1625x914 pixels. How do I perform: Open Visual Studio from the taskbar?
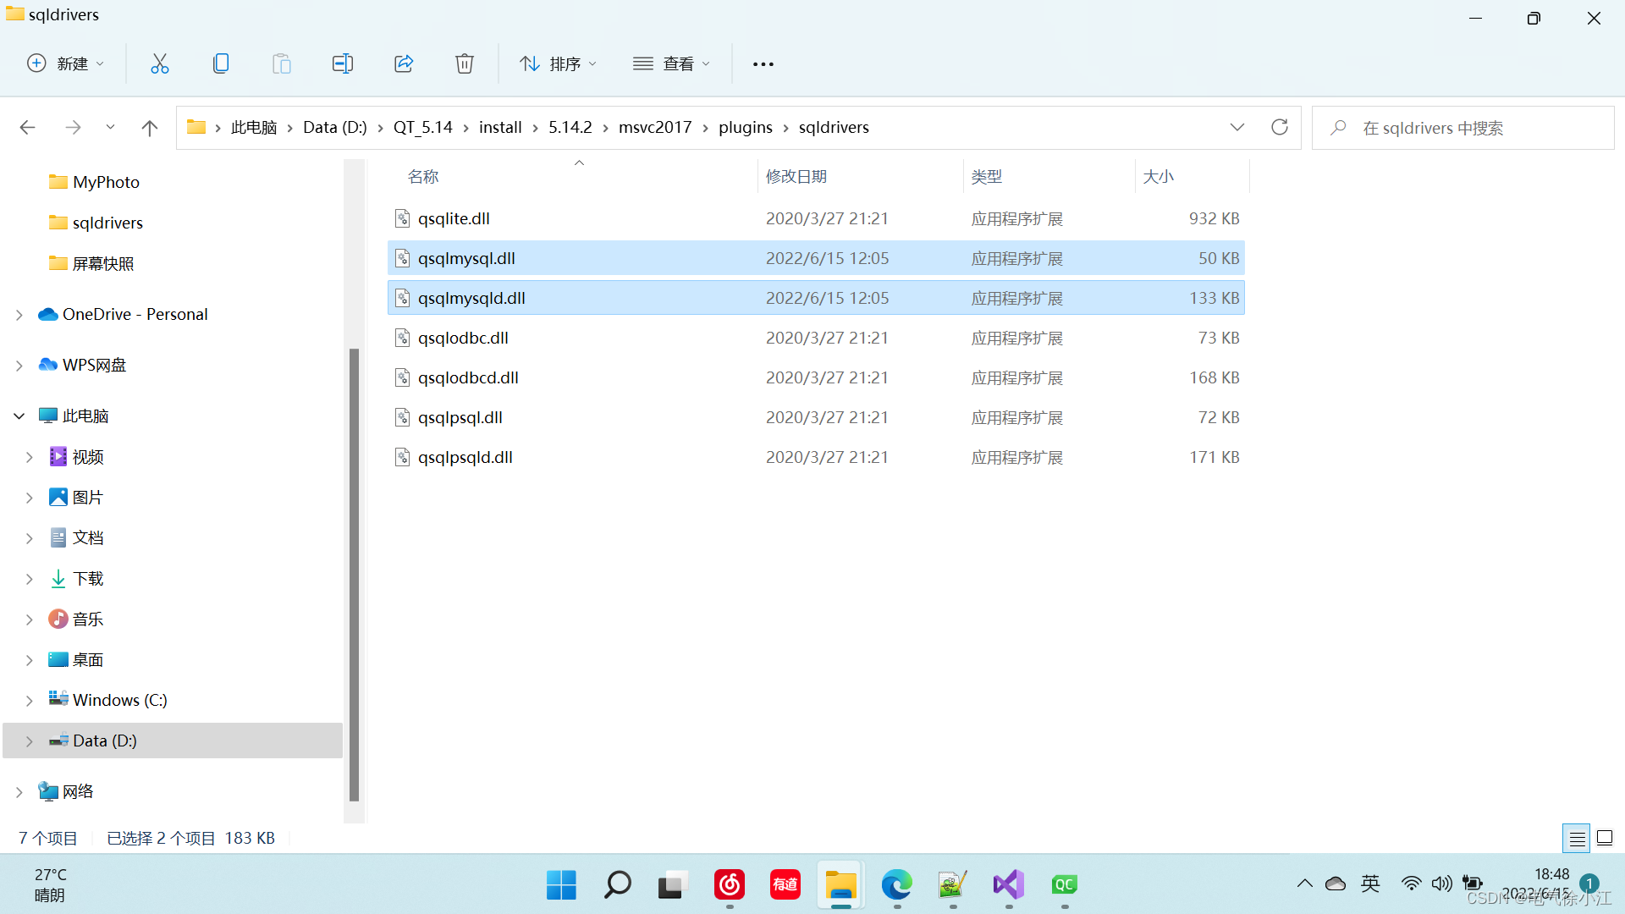pyautogui.click(x=1008, y=885)
